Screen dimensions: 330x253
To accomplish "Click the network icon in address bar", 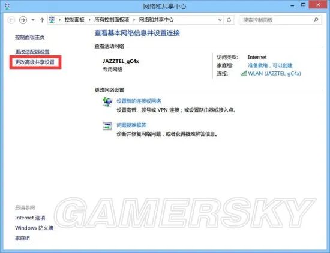I will click(x=52, y=20).
